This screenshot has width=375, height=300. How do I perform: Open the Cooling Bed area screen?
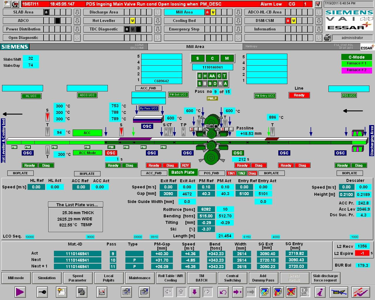coord(184,21)
